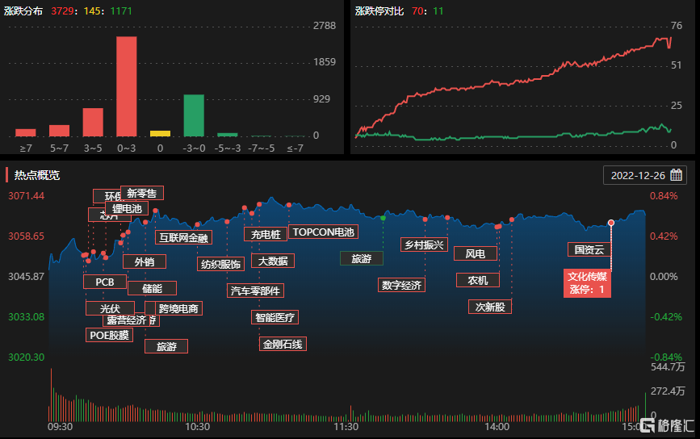
Task: Click the 3071.44 price axis label
Action: tap(27, 196)
